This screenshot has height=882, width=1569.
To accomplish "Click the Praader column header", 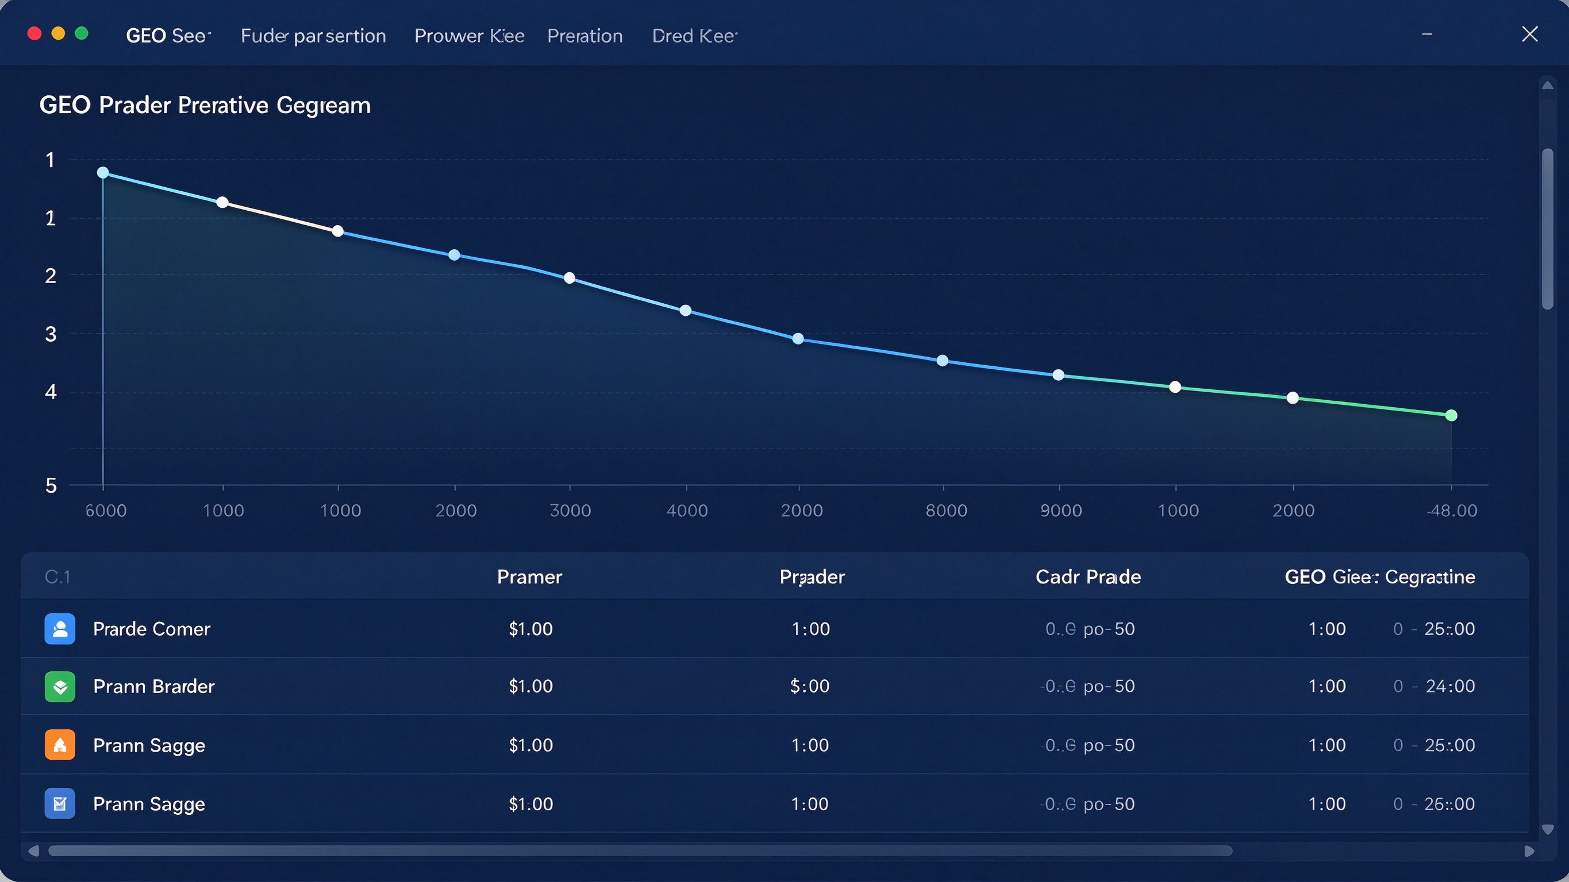I will point(812,577).
